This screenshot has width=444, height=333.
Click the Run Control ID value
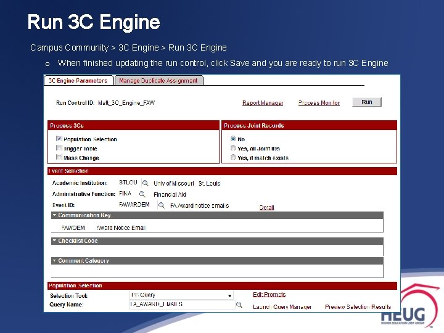click(126, 103)
